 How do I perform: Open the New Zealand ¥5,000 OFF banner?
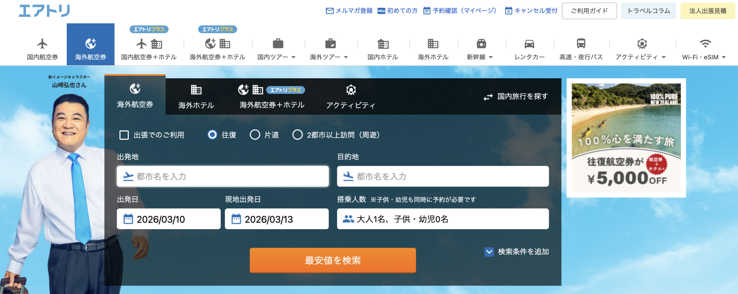point(626,138)
